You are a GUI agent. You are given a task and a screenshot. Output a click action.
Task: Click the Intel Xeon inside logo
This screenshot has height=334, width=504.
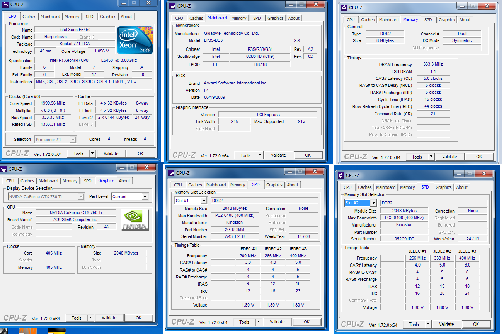[135, 40]
